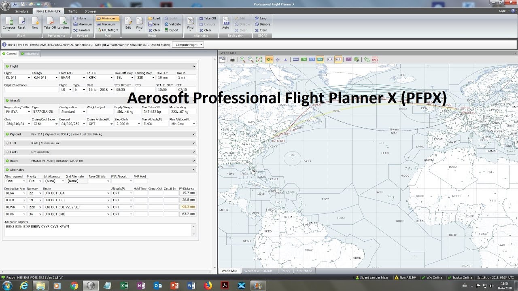Expand the Costs section
Viewport: 518px width, 291px height.
coord(193,152)
